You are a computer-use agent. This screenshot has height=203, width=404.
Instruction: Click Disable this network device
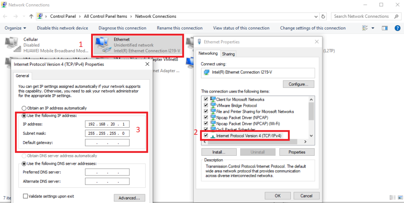coord(62,28)
